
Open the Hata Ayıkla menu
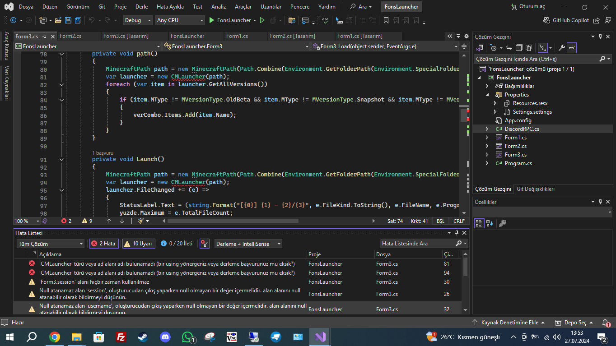point(169,7)
